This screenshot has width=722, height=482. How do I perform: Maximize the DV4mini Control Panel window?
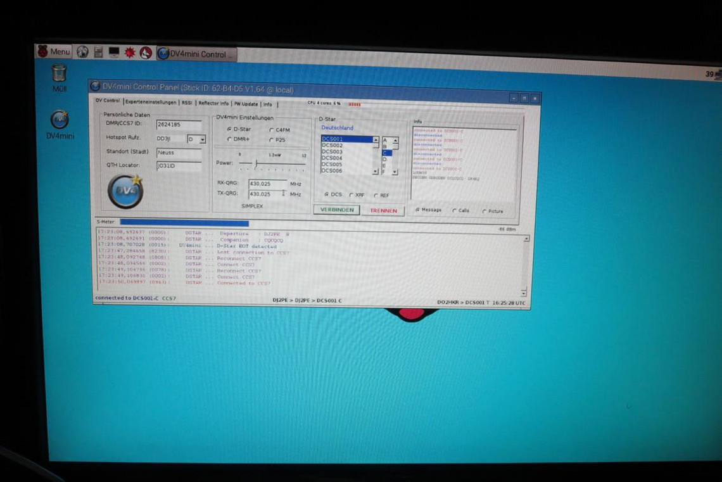[x=524, y=98]
